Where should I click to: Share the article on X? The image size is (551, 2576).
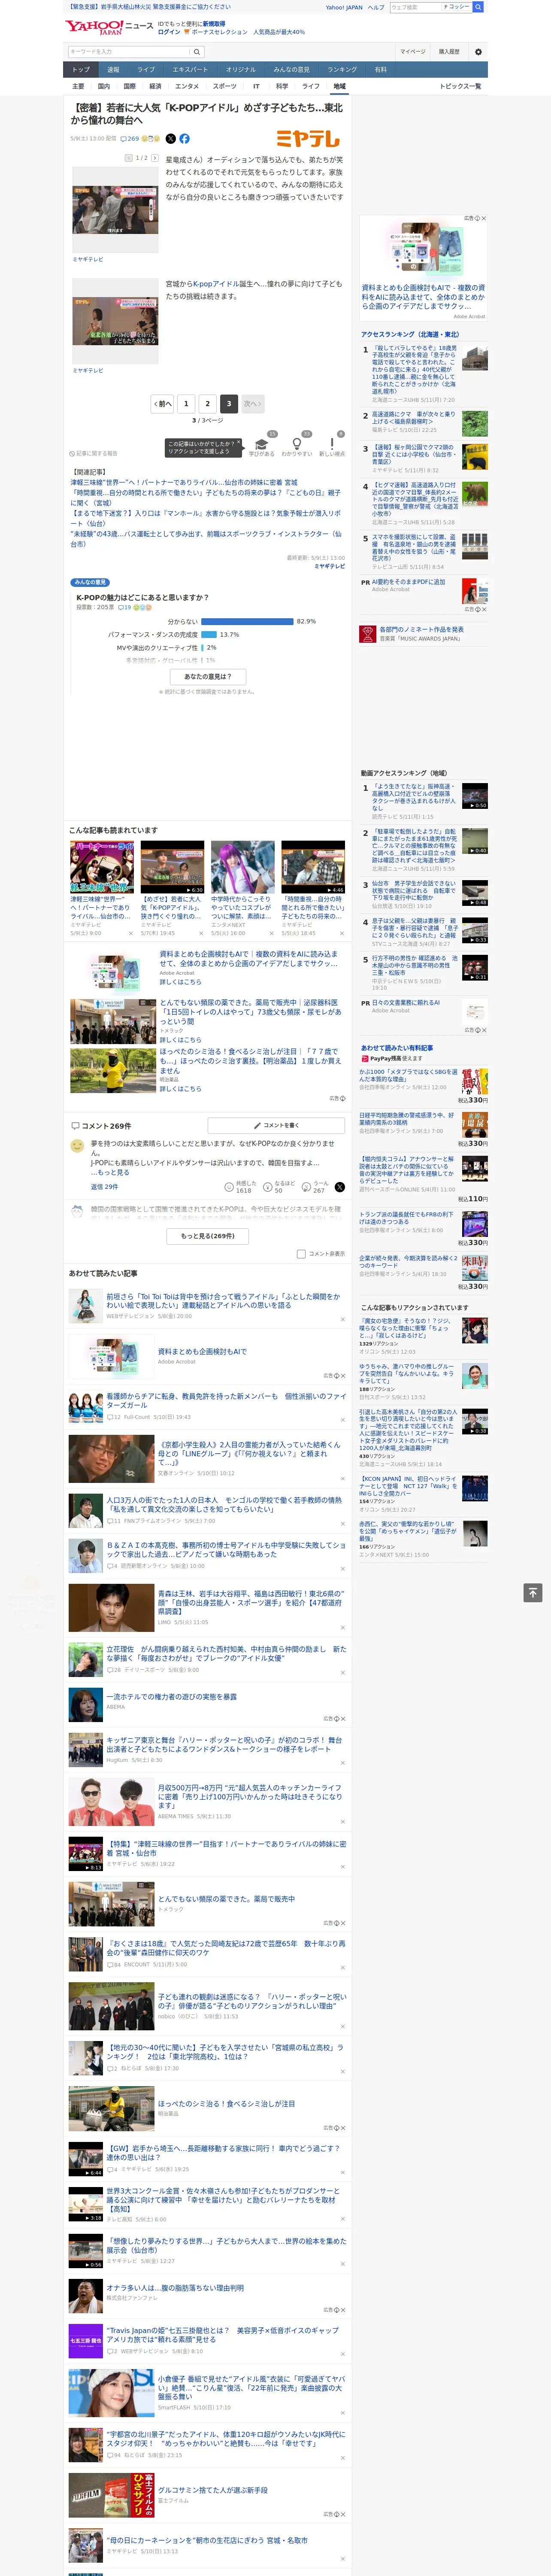pos(170,139)
